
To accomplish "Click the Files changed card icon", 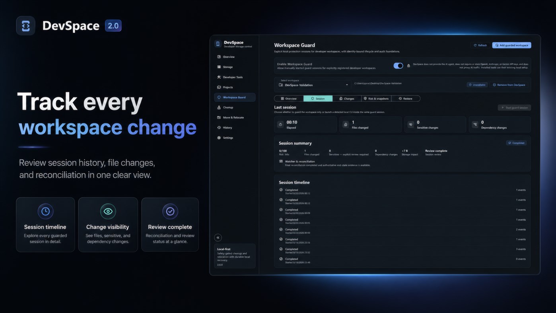I will coord(346,124).
